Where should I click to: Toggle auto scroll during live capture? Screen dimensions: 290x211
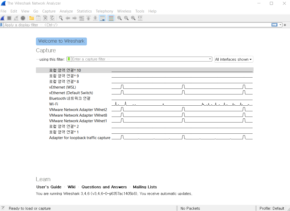pyautogui.click(x=102, y=18)
